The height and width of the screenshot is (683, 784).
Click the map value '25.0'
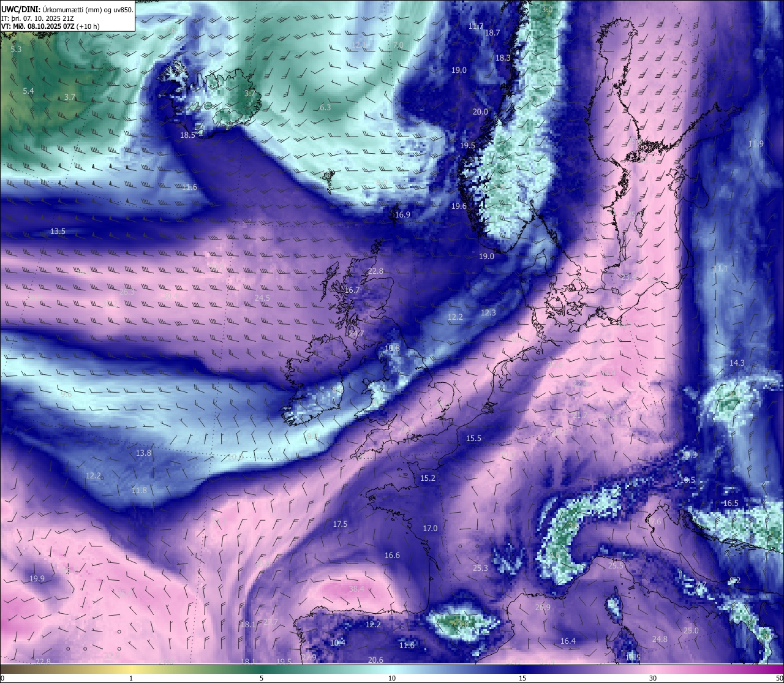[691, 631]
